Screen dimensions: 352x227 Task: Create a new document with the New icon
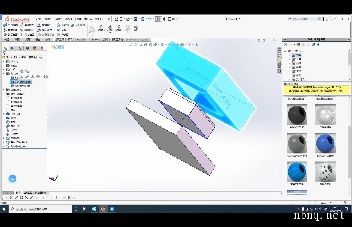point(121,19)
